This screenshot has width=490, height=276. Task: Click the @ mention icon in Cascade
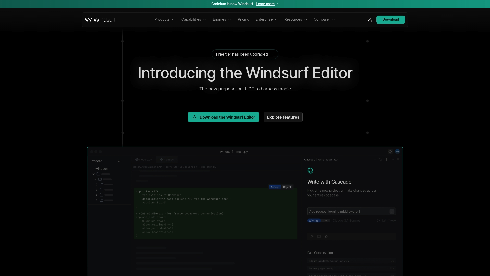(378, 220)
